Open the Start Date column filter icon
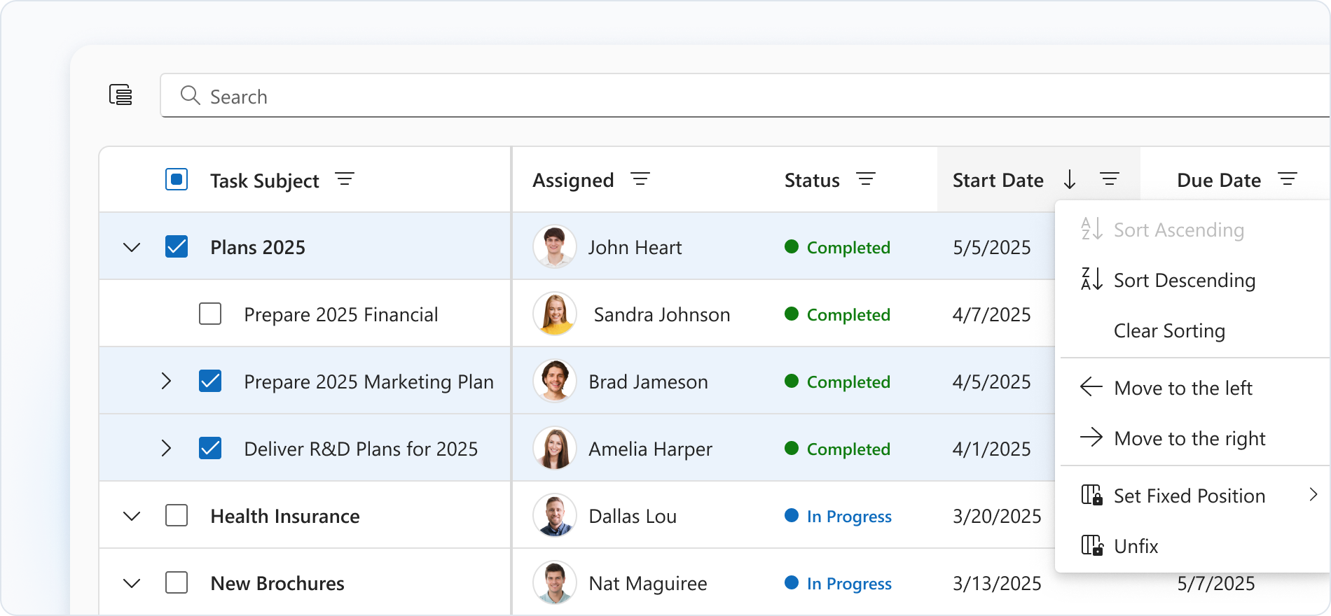Image resolution: width=1331 pixels, height=616 pixels. click(x=1109, y=179)
